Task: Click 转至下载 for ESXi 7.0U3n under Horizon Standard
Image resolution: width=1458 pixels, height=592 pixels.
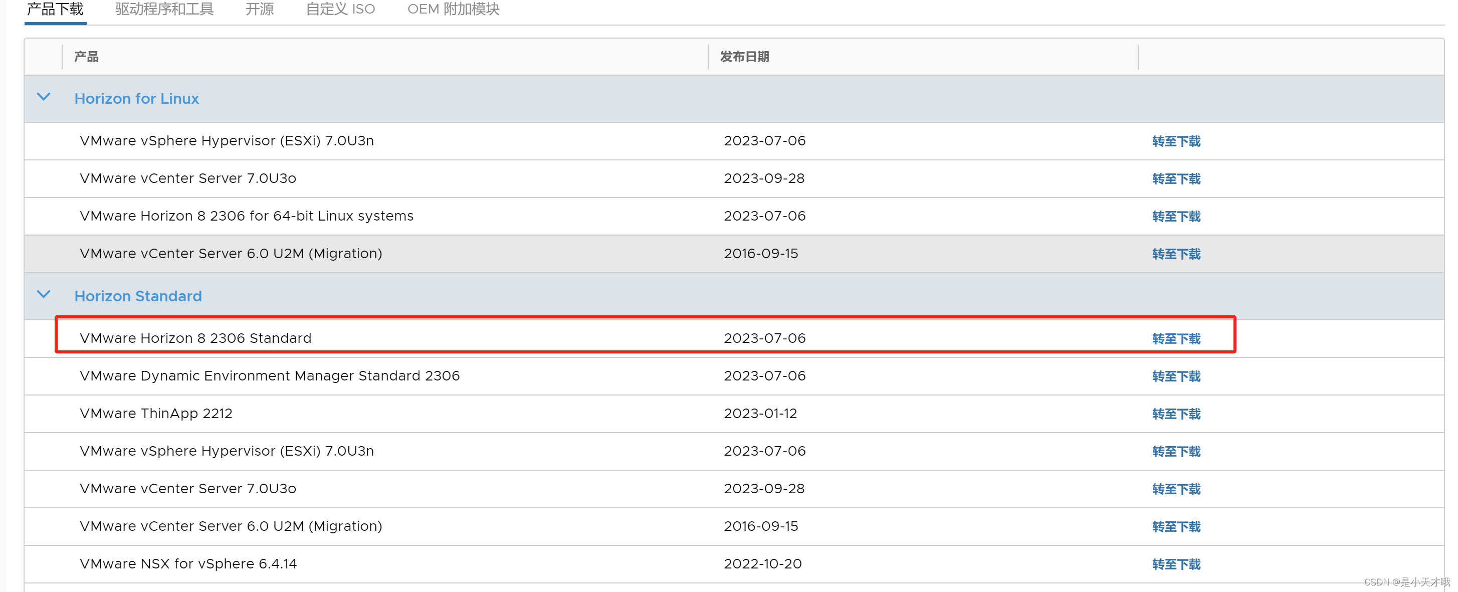Action: pyautogui.click(x=1176, y=451)
